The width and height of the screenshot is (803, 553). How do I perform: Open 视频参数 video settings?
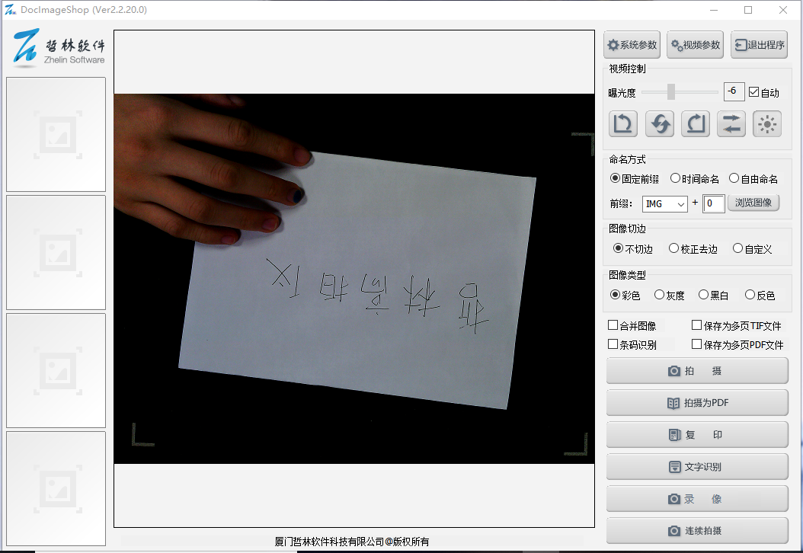tap(695, 45)
